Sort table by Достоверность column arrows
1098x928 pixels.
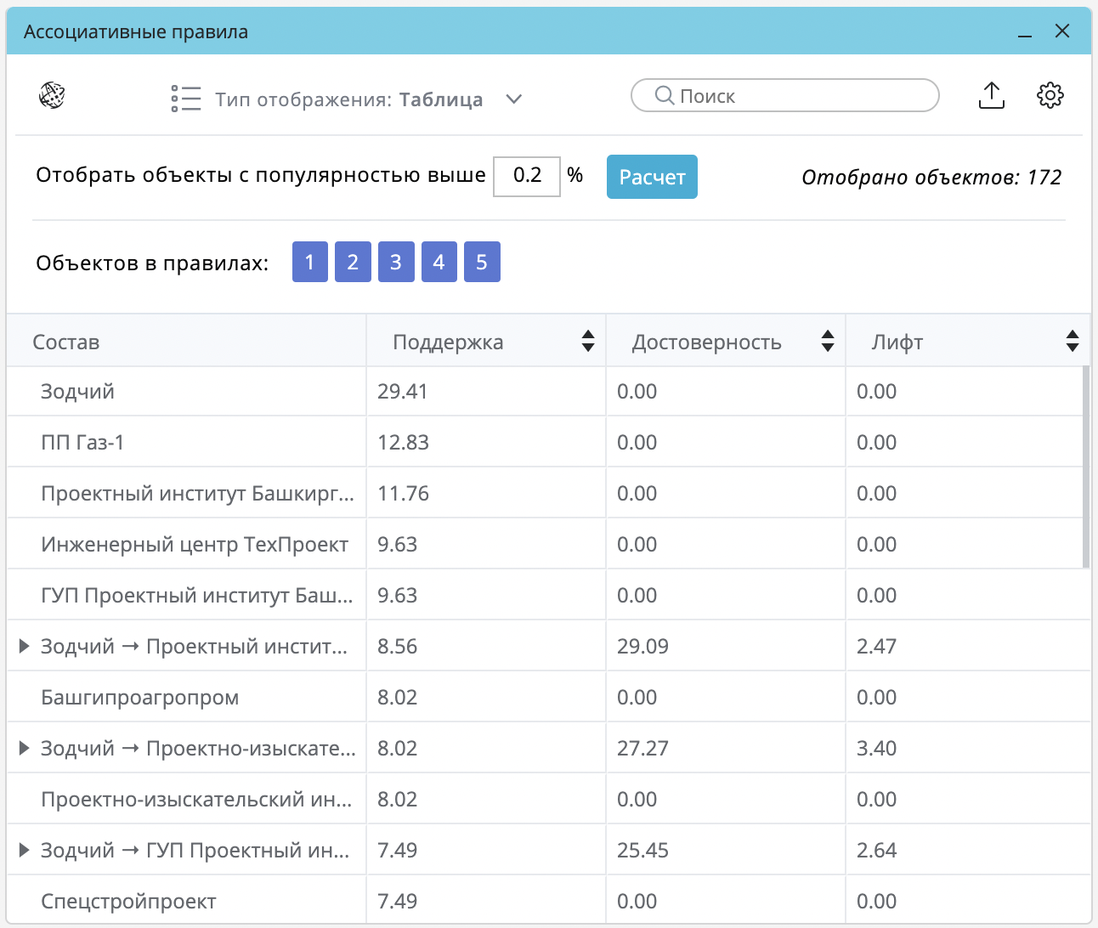pyautogui.click(x=828, y=342)
